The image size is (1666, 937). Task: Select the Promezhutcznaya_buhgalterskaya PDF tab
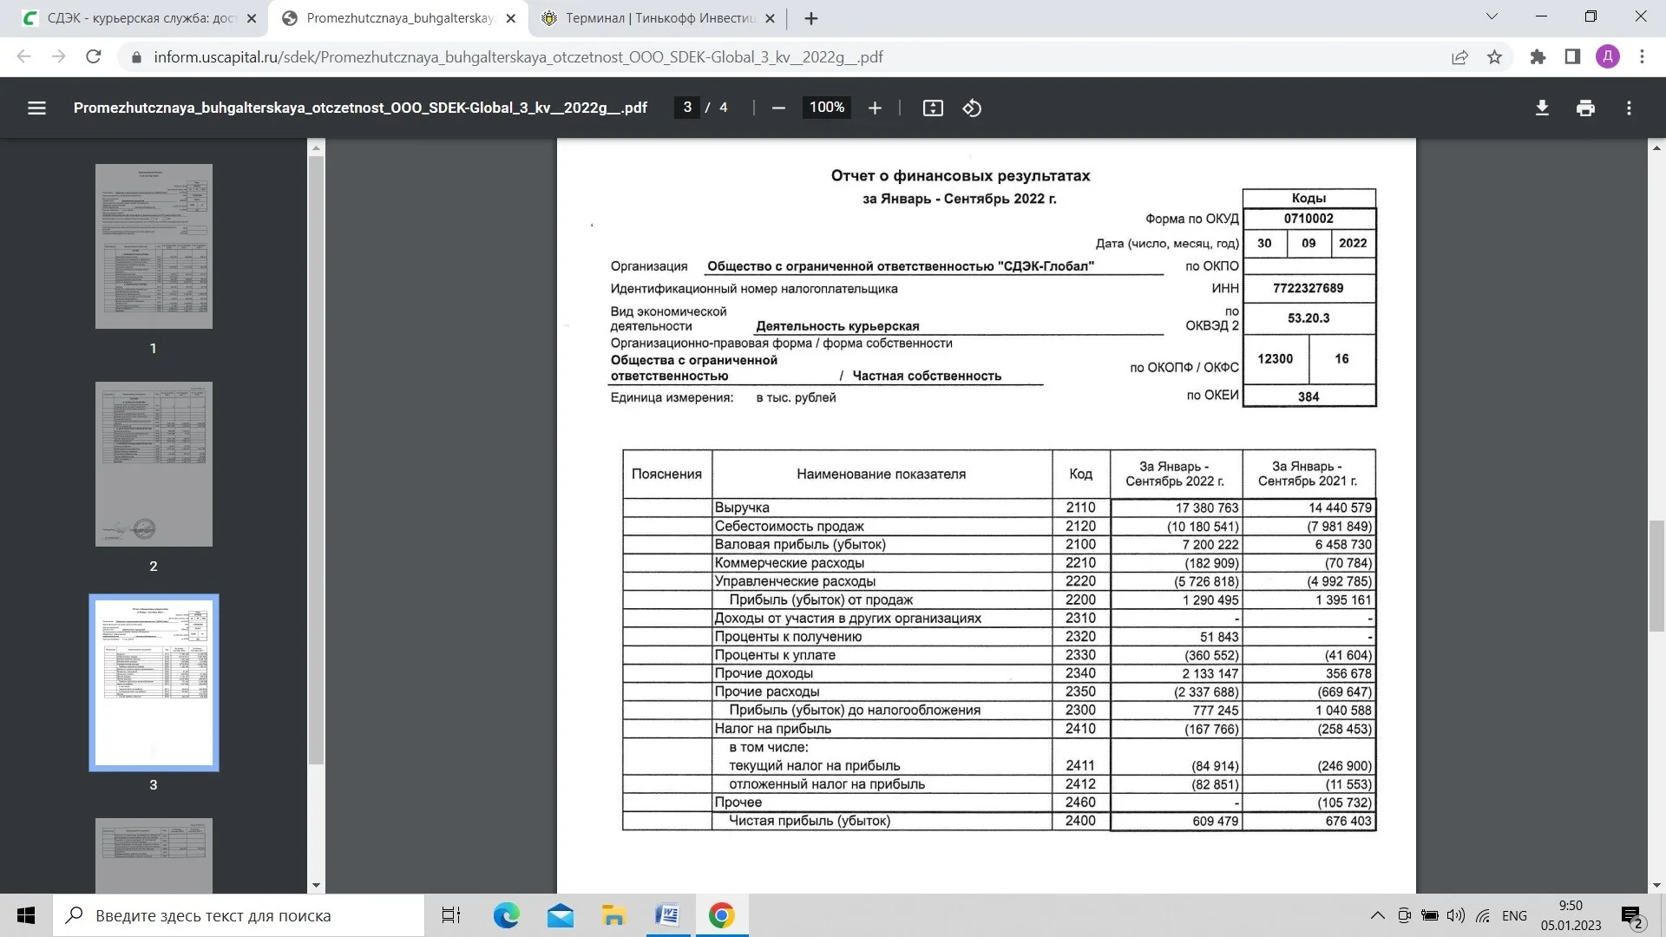(399, 18)
